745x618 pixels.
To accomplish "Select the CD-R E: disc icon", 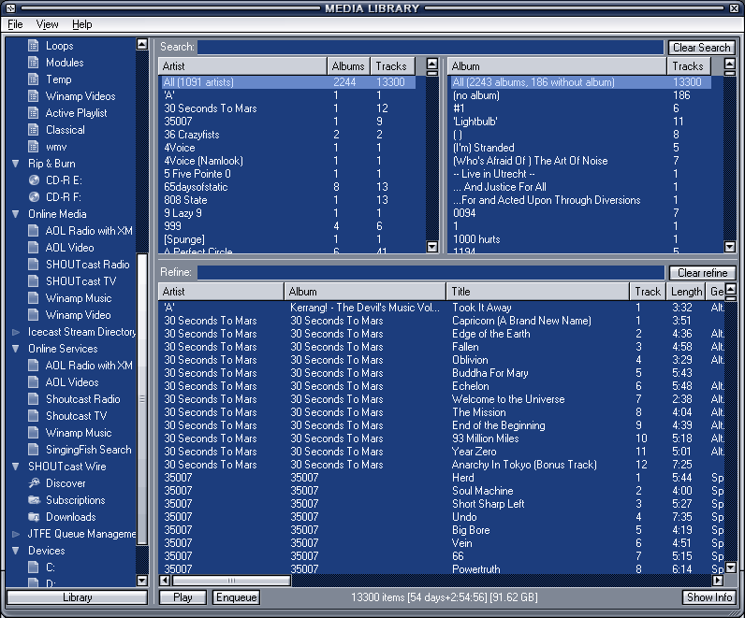I will point(34,180).
